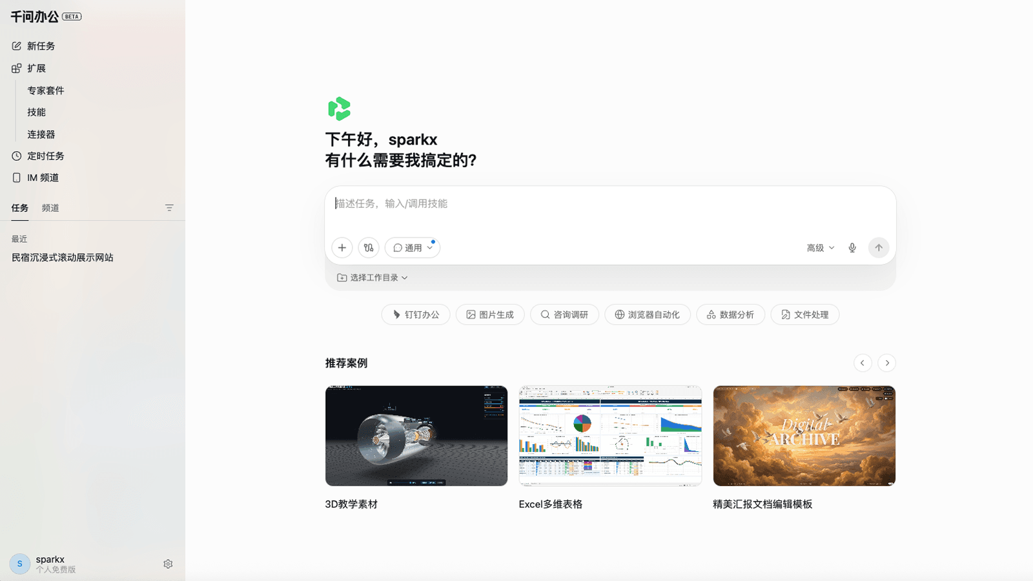Open the Excel多维表格 thumbnail
Screen dimensions: 1033x581
coord(610,436)
